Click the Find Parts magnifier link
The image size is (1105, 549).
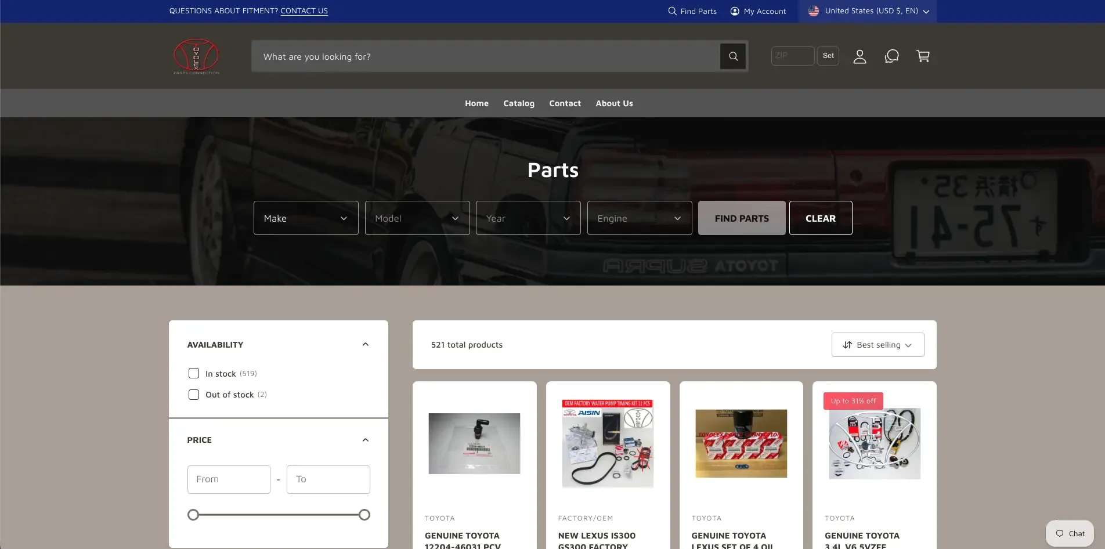[692, 11]
